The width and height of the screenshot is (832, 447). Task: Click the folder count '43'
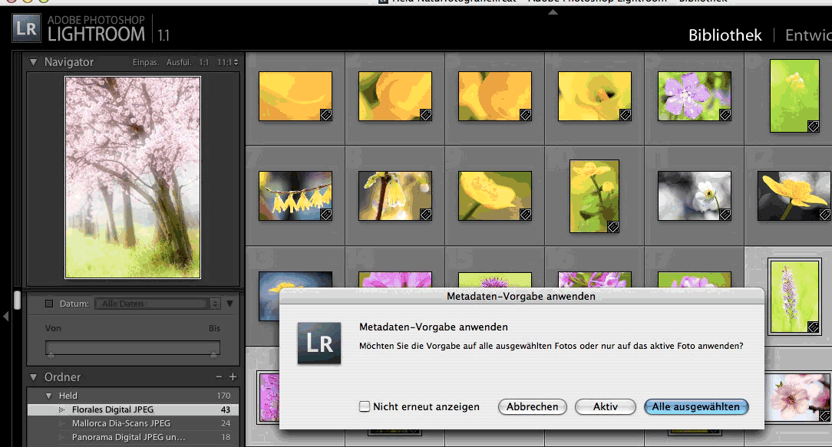click(226, 409)
